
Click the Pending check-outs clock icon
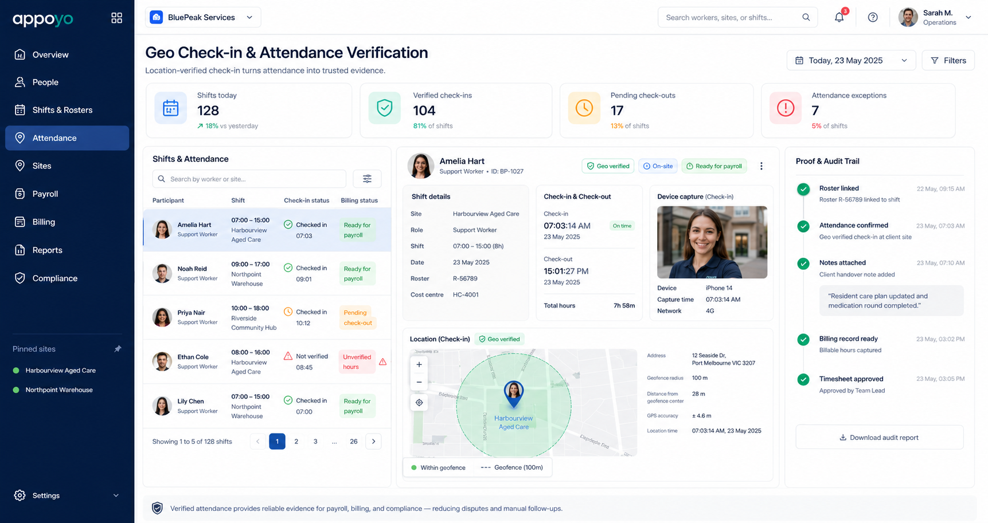point(584,108)
